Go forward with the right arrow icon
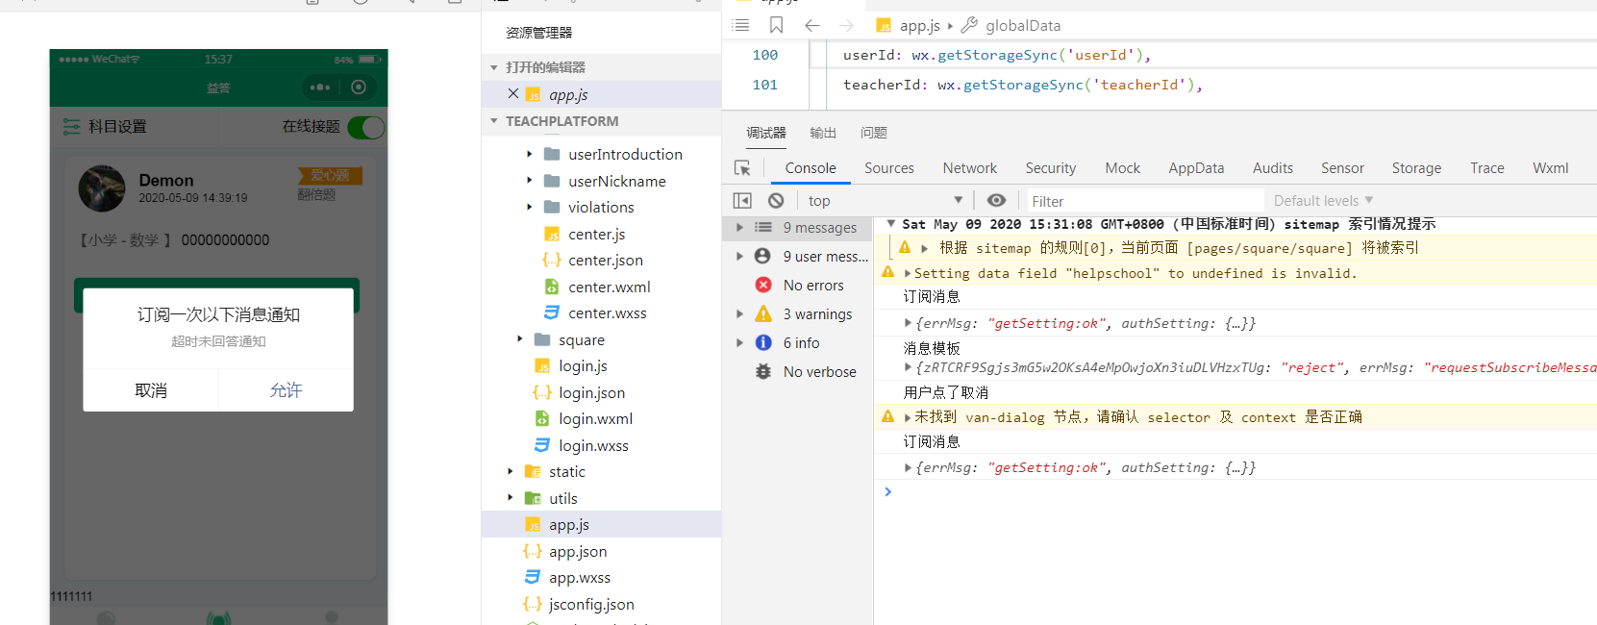Image resolution: width=1597 pixels, height=625 pixels. 846,25
